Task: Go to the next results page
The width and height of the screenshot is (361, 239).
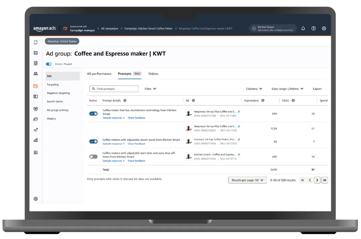Action: click(x=317, y=180)
